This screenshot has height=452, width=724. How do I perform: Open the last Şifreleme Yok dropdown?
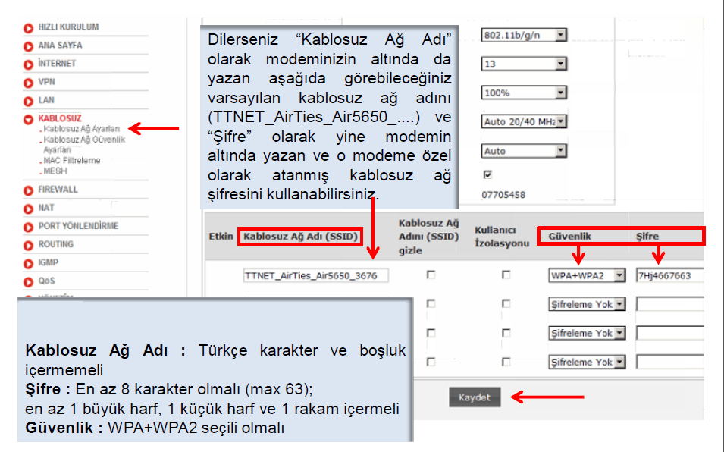[587, 363]
